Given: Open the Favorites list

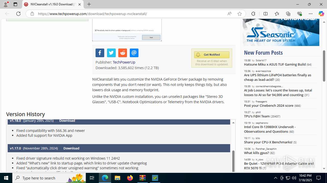Looking at the screenshot, I should pyautogui.click(x=277, y=14).
